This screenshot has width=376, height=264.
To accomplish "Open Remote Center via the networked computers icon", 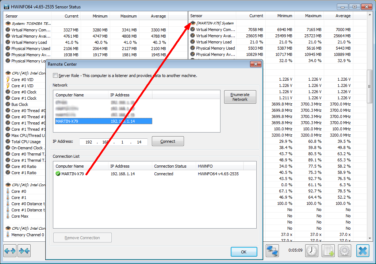I will point(272,251).
